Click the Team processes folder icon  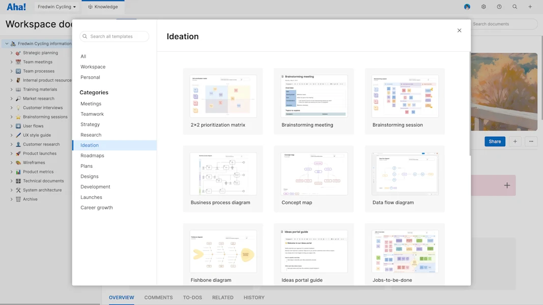(x=18, y=71)
